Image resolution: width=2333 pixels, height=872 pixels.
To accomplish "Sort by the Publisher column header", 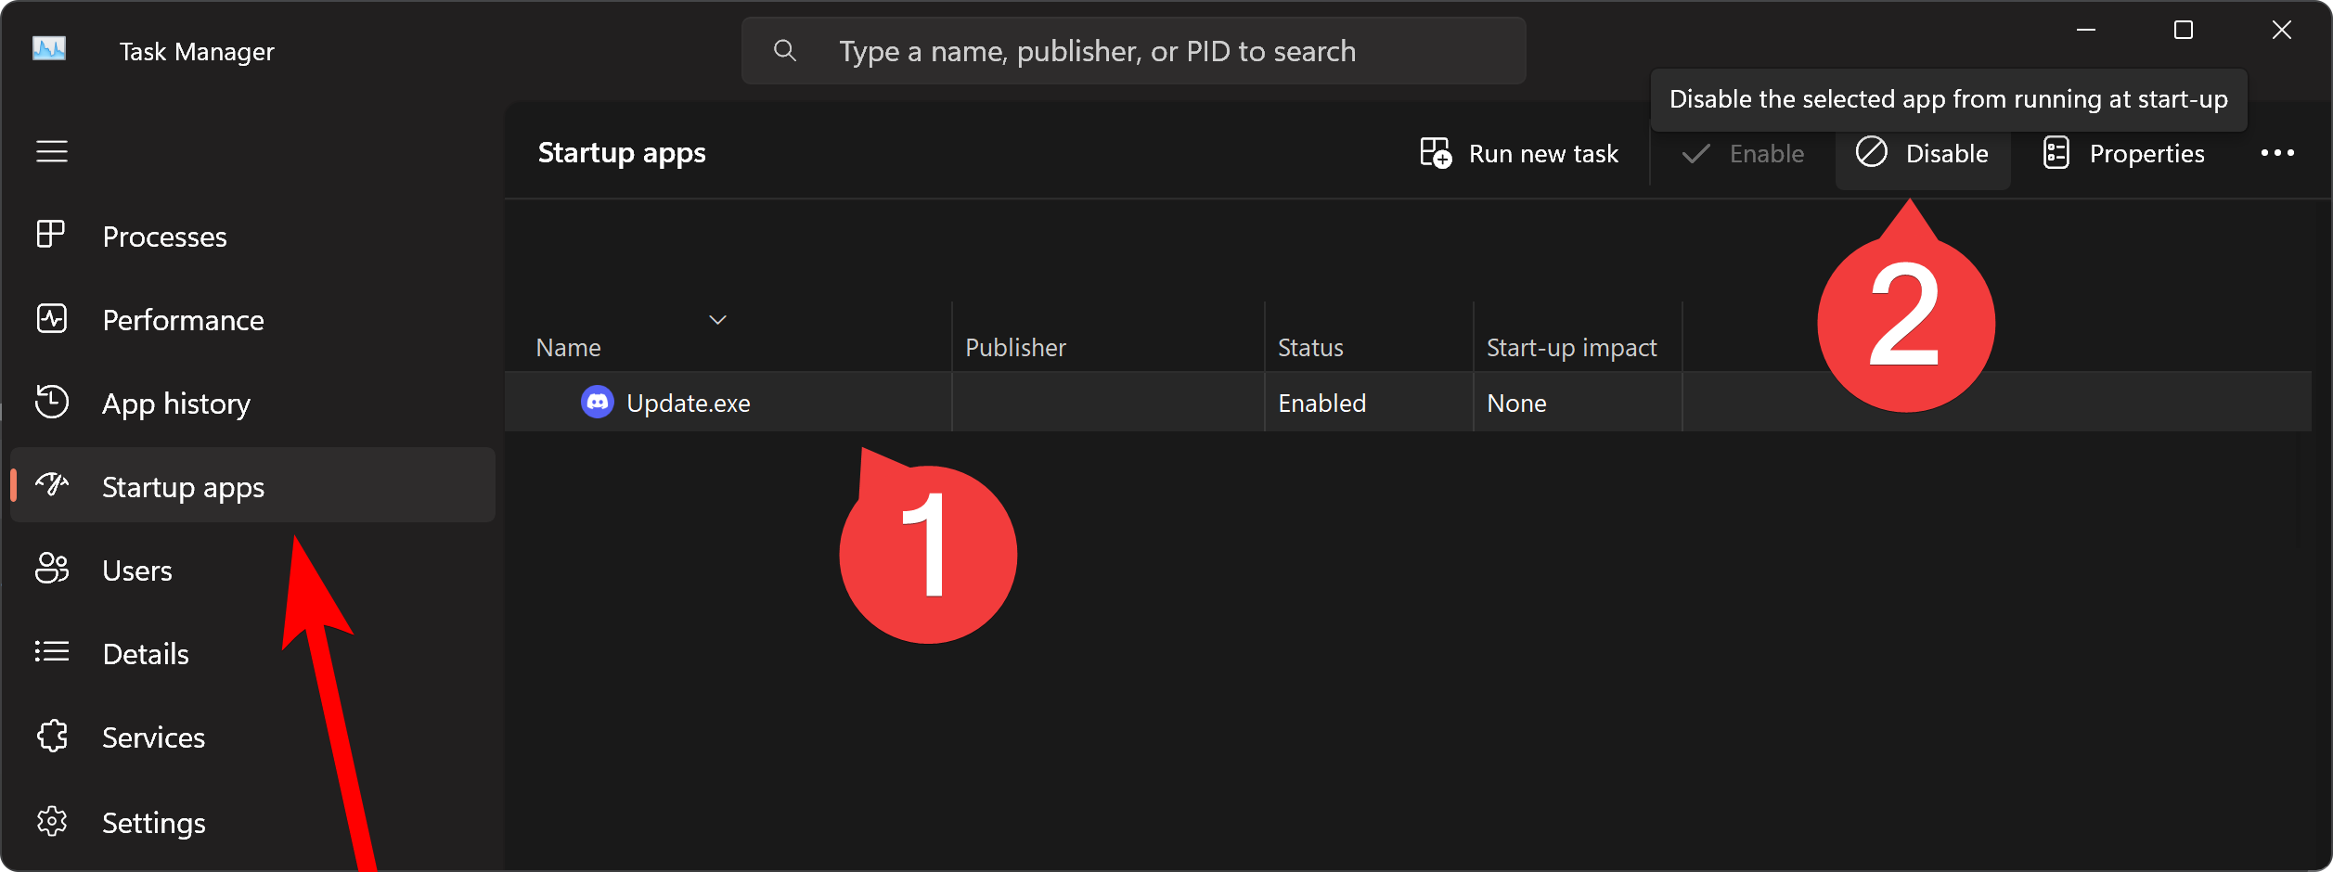I will pyautogui.click(x=1015, y=346).
